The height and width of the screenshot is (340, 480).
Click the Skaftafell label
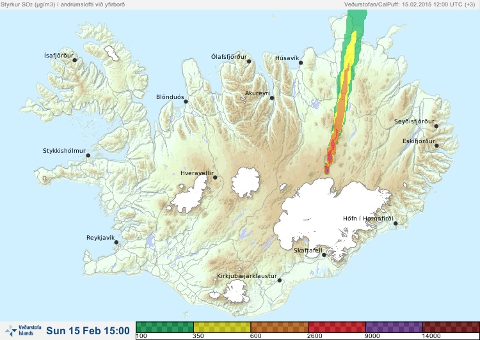308,251
